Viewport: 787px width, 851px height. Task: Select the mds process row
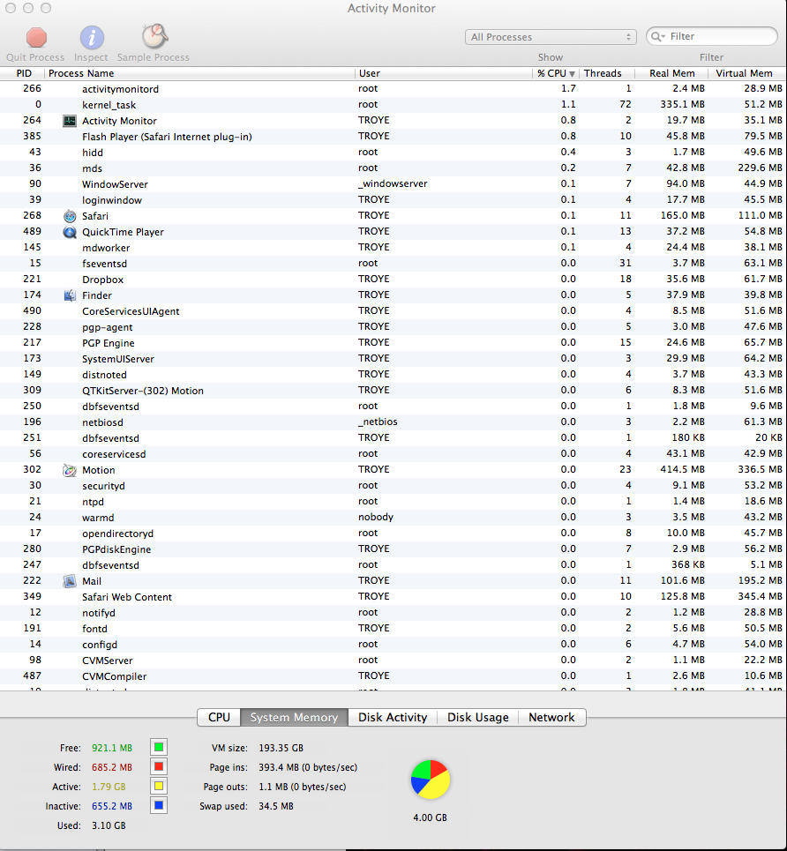pos(393,168)
